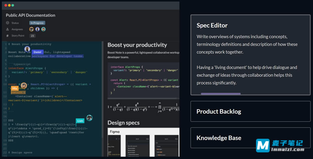The image size is (313, 159).
Task: Click the middle Figma design thumbnail
Action: (x=137, y=146)
